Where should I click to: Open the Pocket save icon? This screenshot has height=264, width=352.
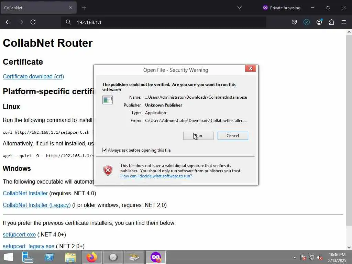click(294, 22)
